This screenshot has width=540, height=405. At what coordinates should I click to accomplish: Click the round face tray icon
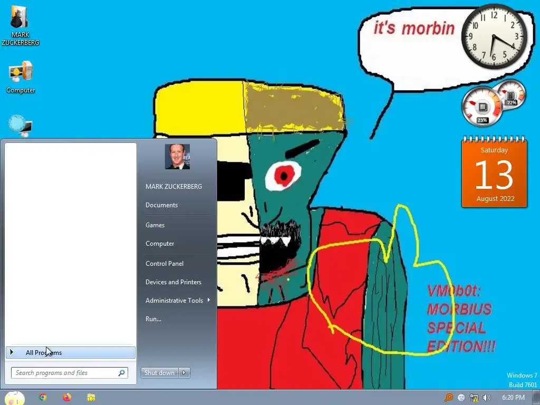pyautogui.click(x=461, y=398)
